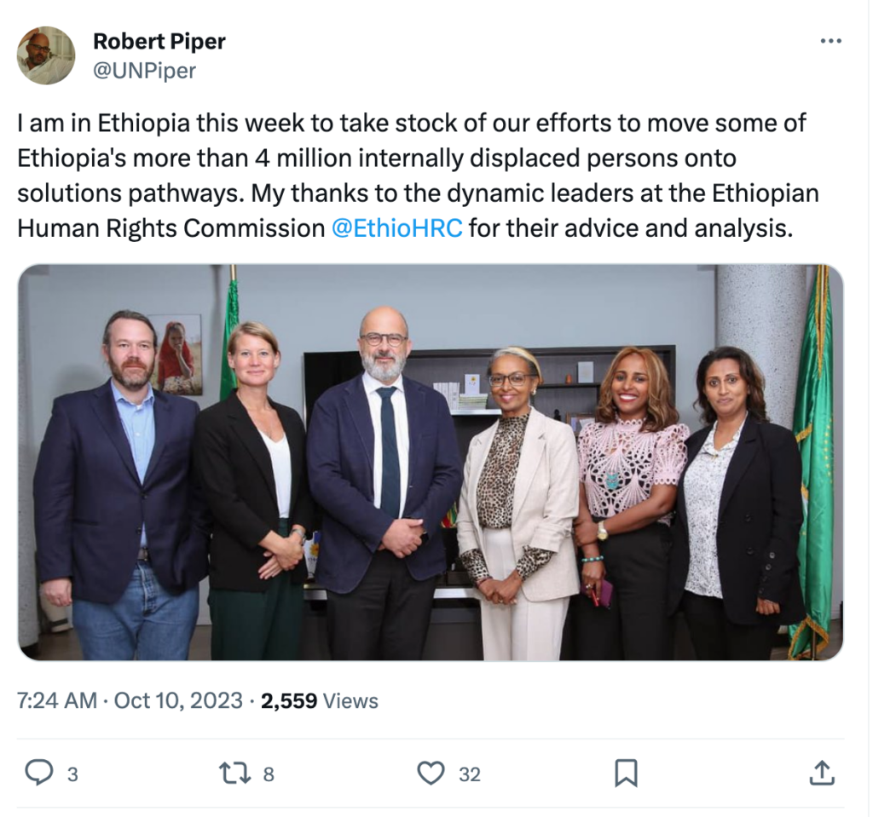Like the post with the heart icon
The image size is (873, 817).
coord(431,773)
